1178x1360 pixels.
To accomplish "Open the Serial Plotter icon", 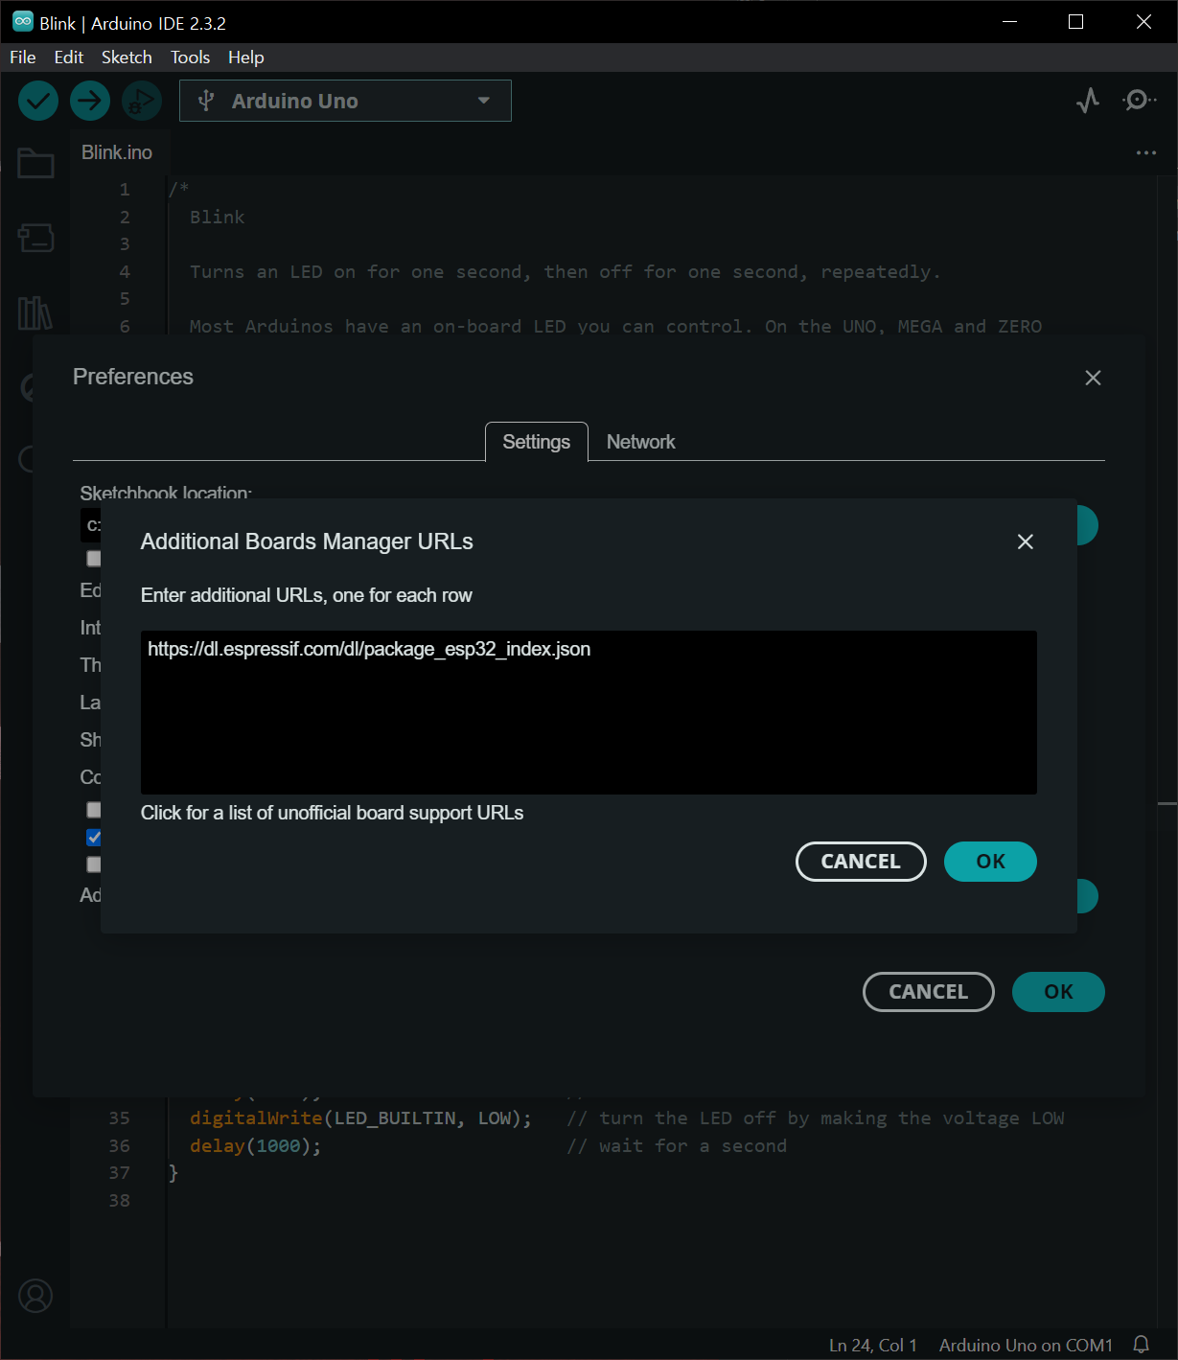I will 1088,100.
